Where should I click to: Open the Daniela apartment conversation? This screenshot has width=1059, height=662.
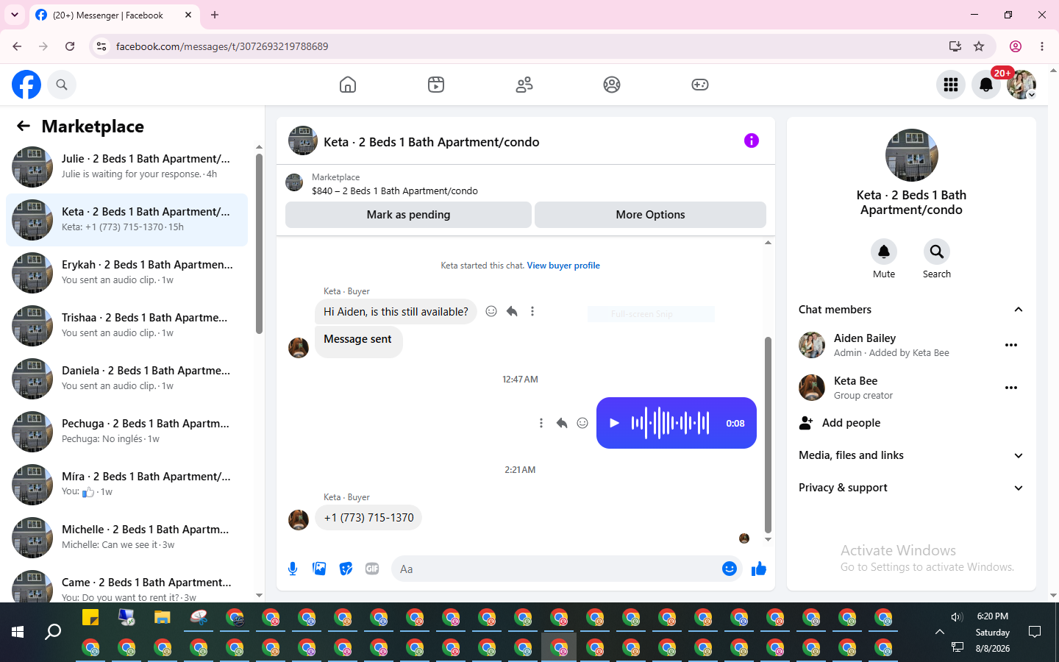126,379
